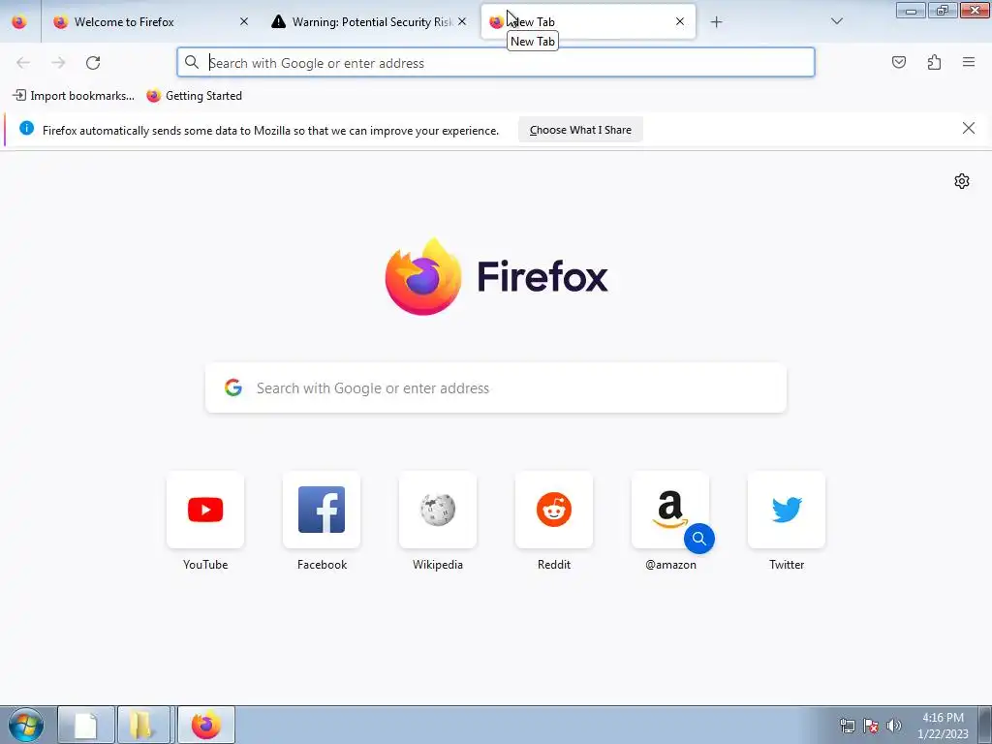
Task: Click the Back navigation arrow
Action: click(x=23, y=63)
